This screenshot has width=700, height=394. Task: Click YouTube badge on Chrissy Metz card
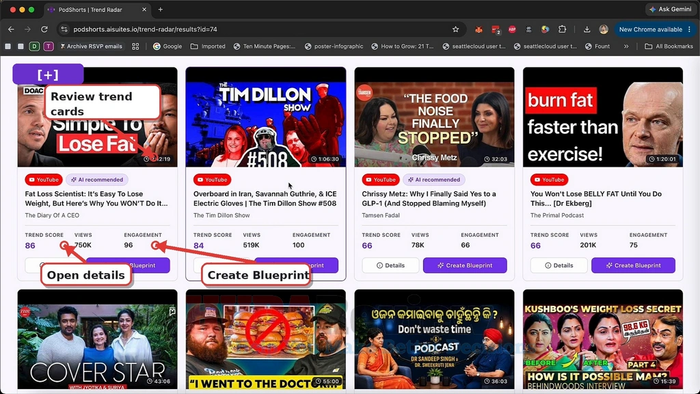pyautogui.click(x=381, y=180)
